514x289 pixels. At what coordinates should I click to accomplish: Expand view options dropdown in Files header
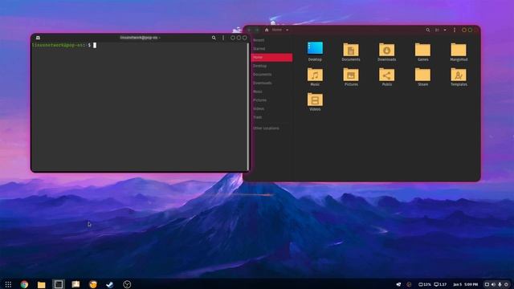coord(445,30)
